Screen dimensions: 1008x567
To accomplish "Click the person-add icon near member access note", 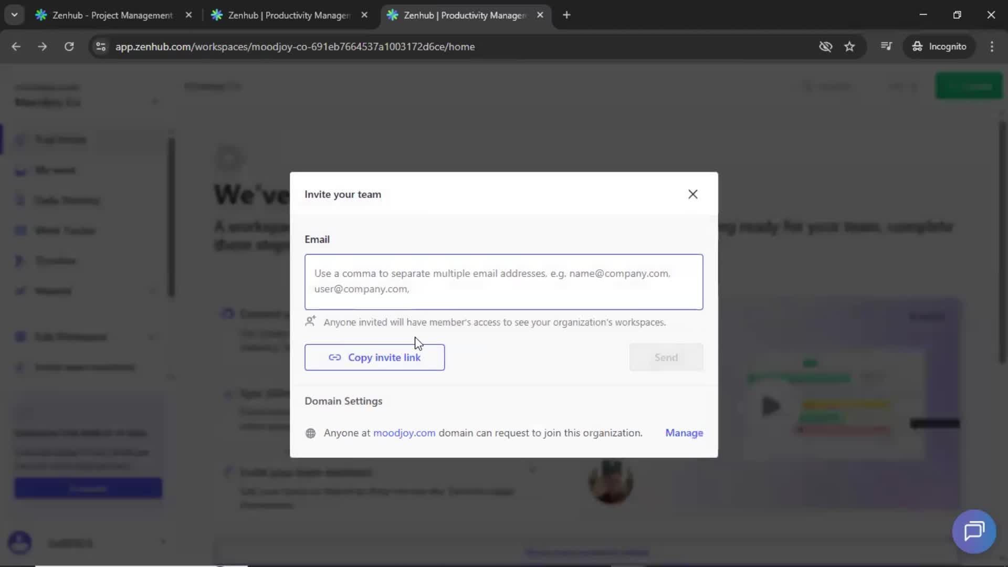I will point(311,321).
